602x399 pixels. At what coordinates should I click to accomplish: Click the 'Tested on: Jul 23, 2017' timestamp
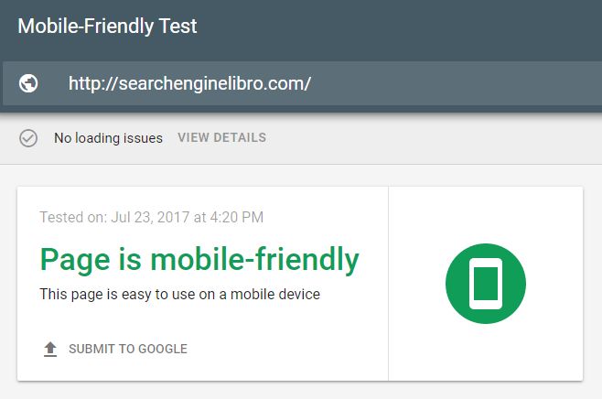pyautogui.click(x=152, y=217)
